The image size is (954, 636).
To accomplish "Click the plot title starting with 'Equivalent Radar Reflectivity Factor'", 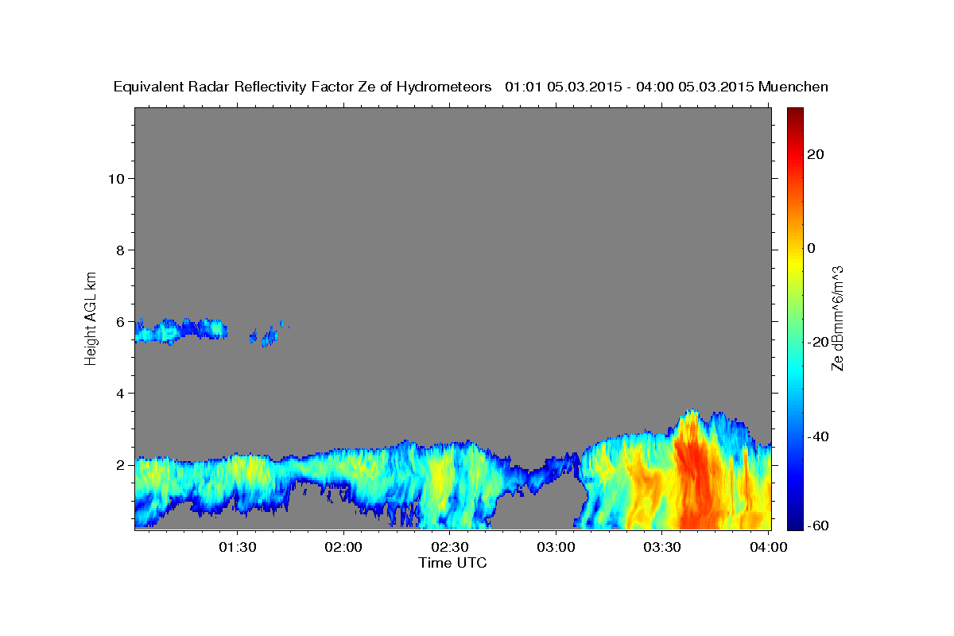I will point(471,87).
